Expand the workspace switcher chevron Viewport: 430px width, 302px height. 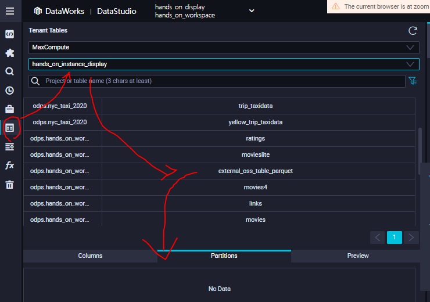point(252,10)
